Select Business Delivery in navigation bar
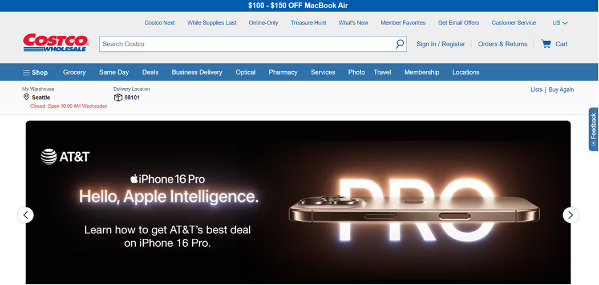 point(197,72)
